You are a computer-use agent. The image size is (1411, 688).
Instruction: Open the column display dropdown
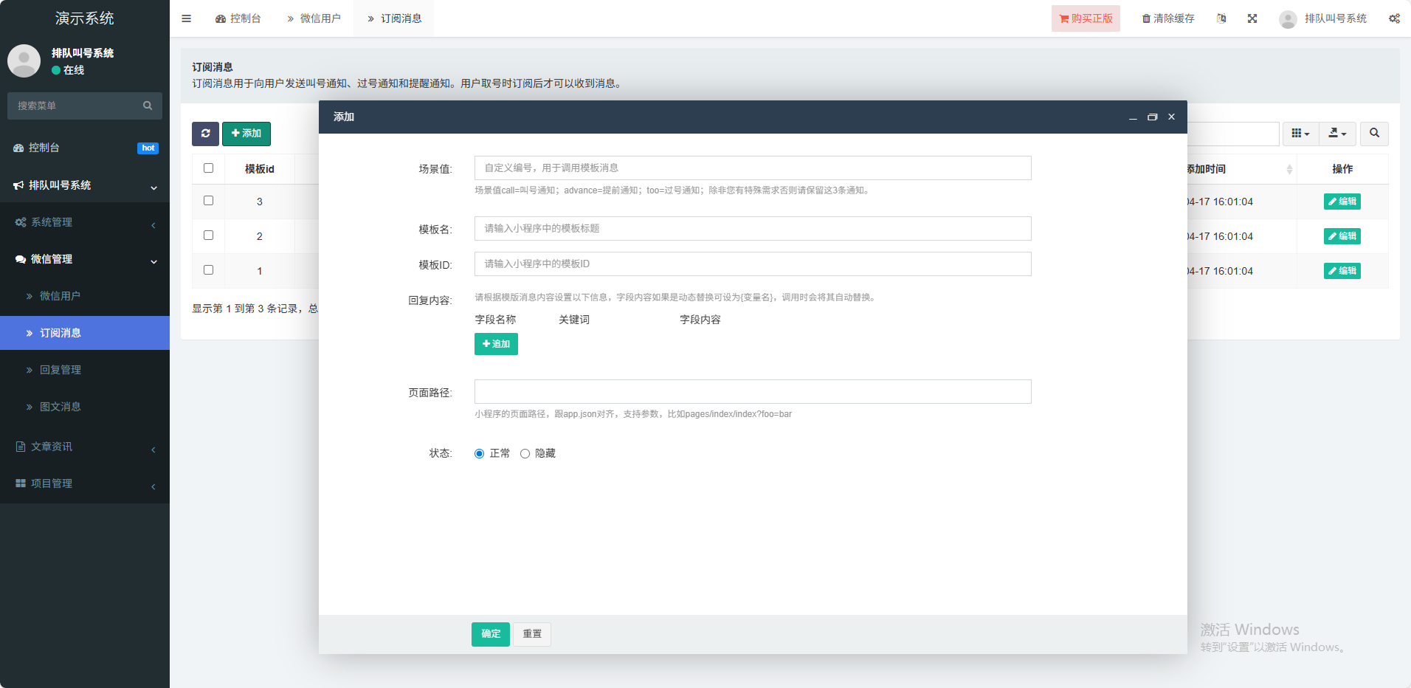tap(1300, 134)
